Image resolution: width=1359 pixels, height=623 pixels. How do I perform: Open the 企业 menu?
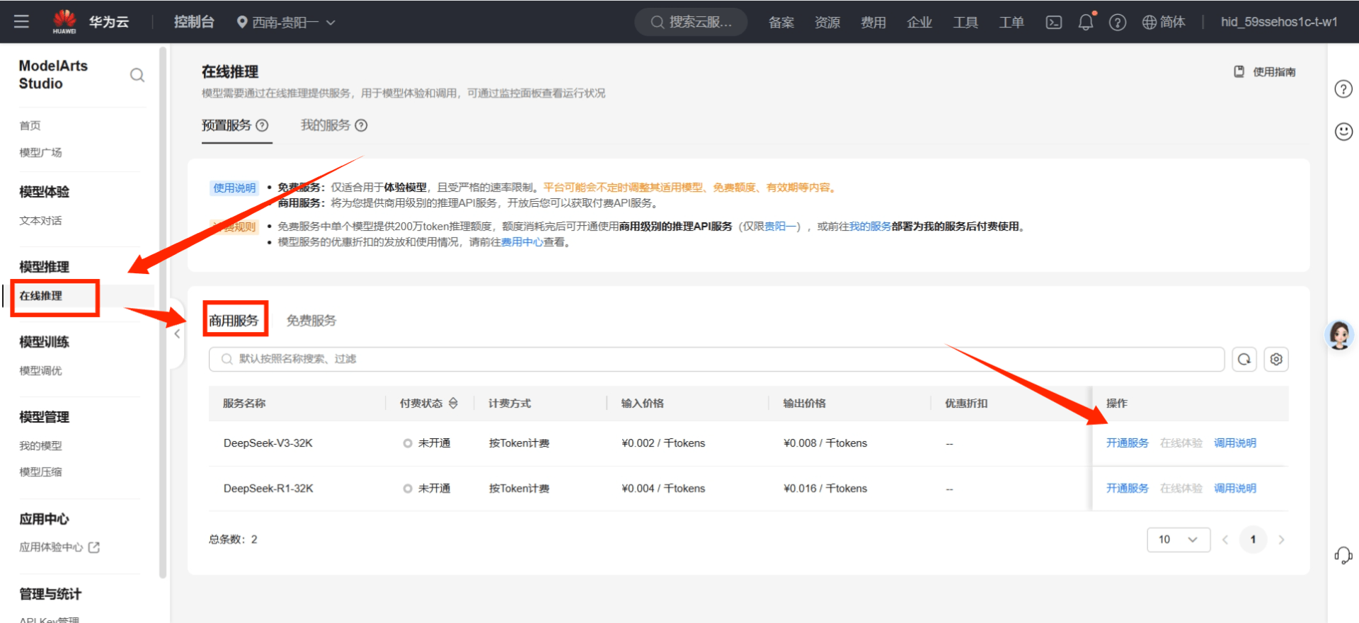point(919,22)
